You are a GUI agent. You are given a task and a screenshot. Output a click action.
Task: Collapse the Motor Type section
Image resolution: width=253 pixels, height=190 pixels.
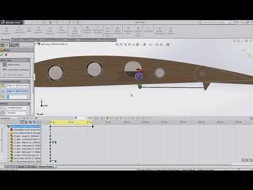point(28,60)
